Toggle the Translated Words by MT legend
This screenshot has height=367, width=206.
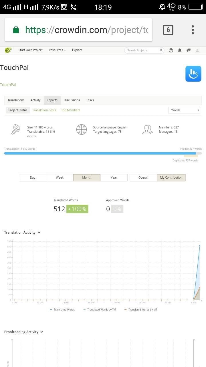click(141, 309)
